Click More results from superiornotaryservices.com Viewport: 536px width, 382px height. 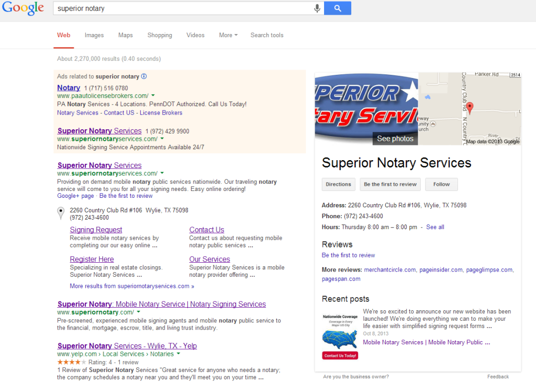132,286
